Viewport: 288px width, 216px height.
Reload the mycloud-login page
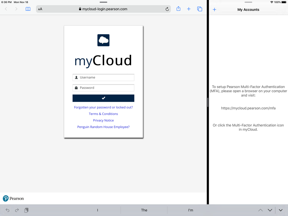tap(167, 9)
